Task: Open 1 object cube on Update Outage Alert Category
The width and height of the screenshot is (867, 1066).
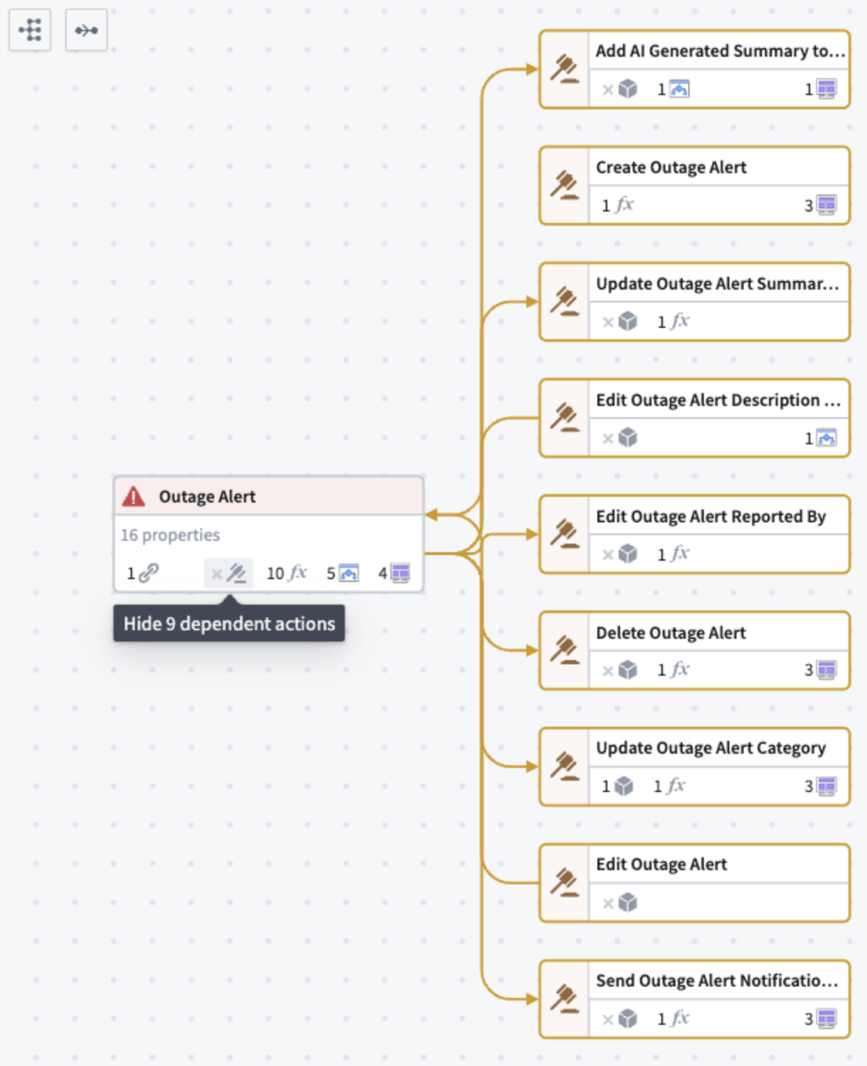Action: point(617,786)
